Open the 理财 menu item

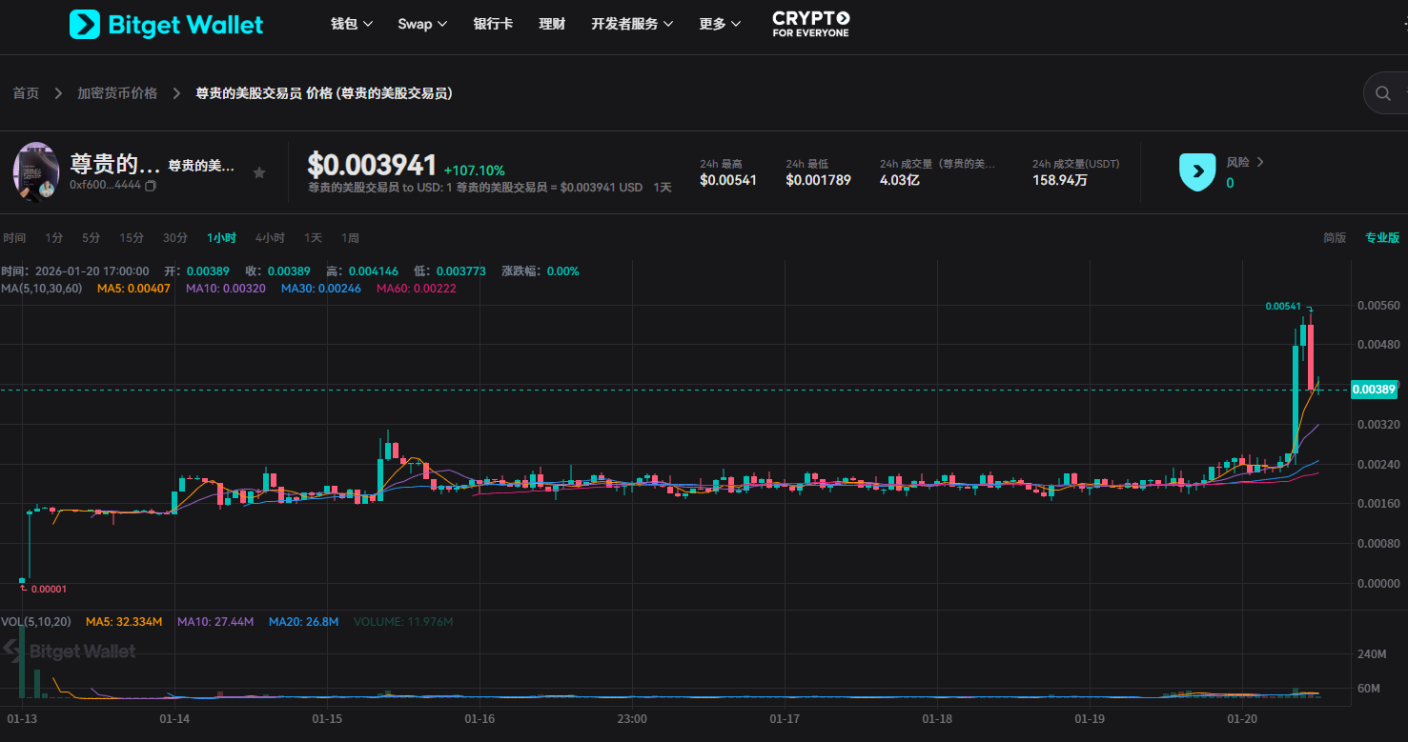(552, 24)
